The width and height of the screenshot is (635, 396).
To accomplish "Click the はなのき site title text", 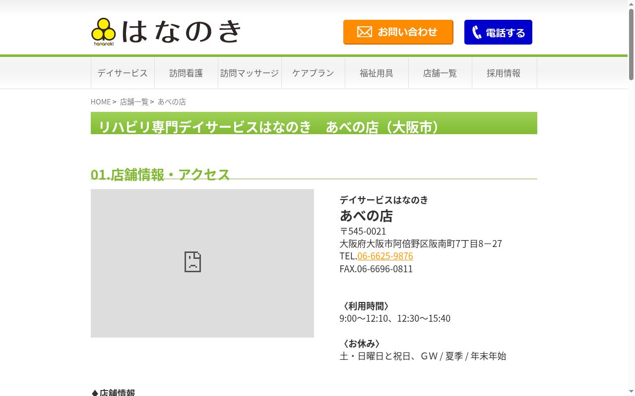I will (x=181, y=32).
